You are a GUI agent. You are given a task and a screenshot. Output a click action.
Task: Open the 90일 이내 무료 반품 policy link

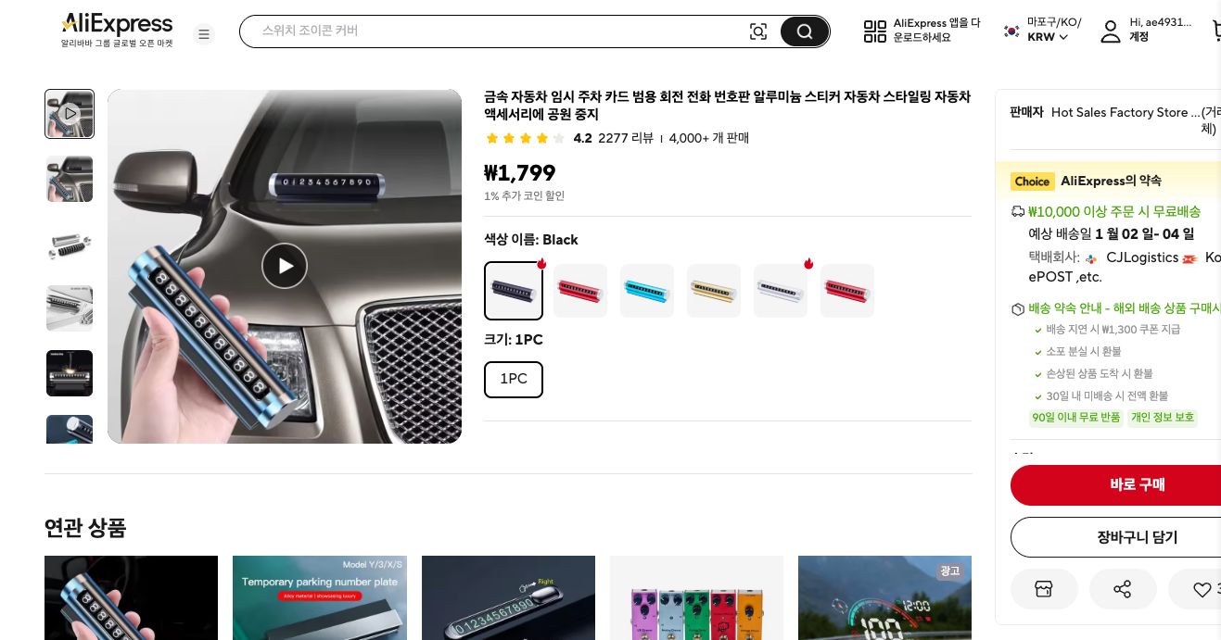(1075, 417)
